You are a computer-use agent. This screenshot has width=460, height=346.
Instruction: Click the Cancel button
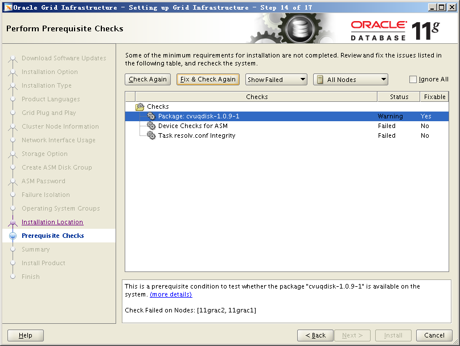click(x=434, y=335)
